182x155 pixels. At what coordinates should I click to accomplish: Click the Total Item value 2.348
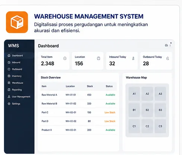click(x=47, y=63)
